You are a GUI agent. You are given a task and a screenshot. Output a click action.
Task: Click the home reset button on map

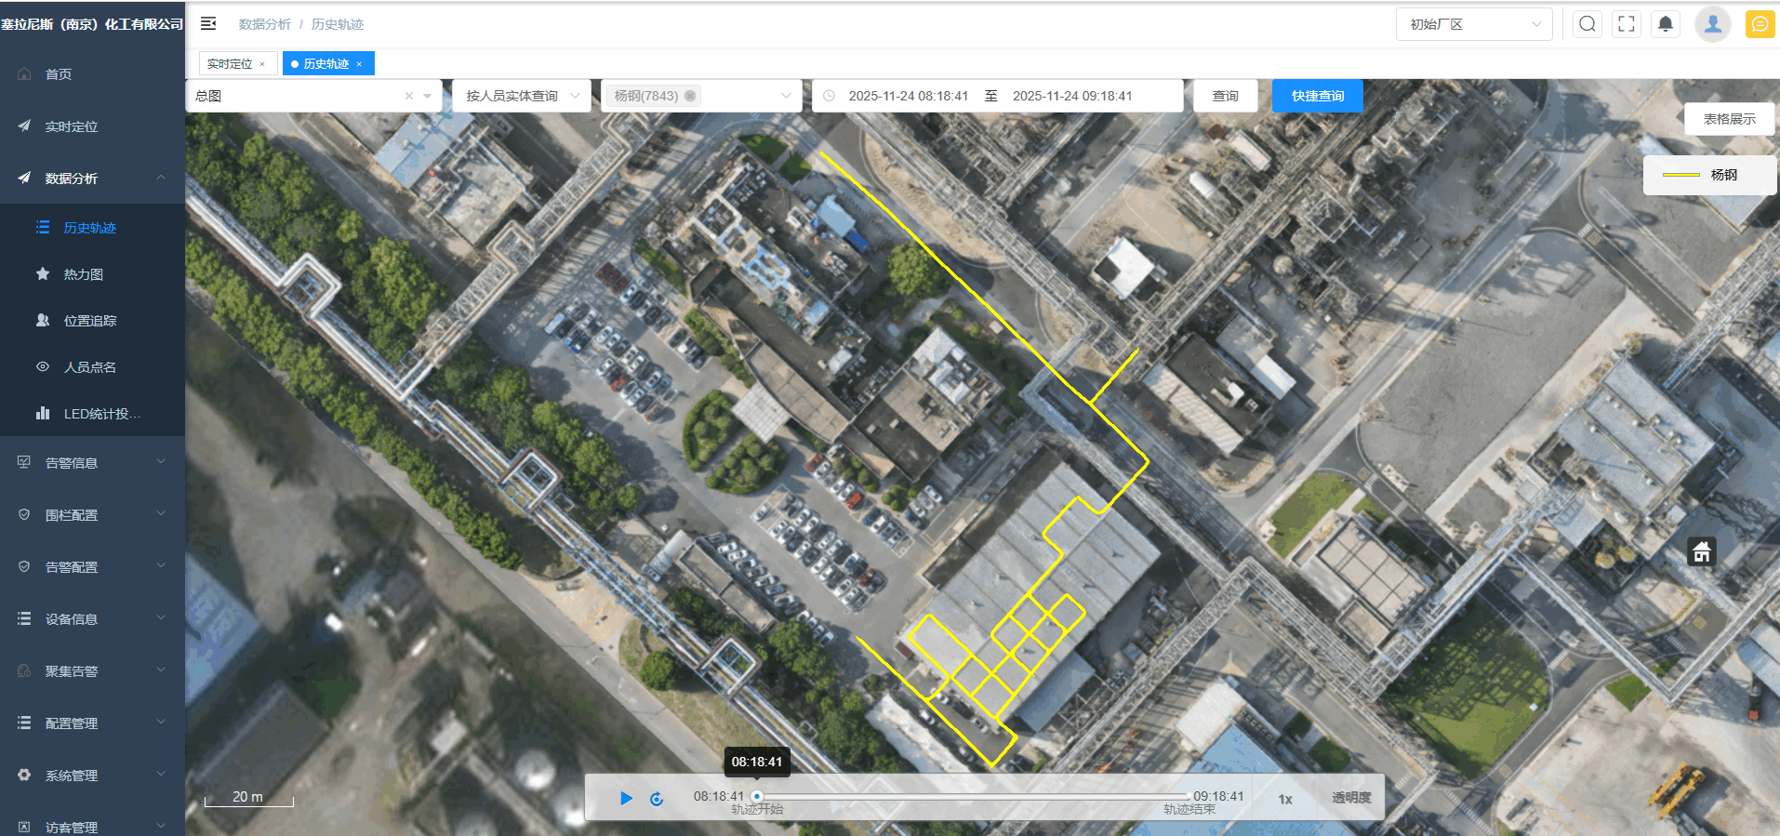point(1702,552)
